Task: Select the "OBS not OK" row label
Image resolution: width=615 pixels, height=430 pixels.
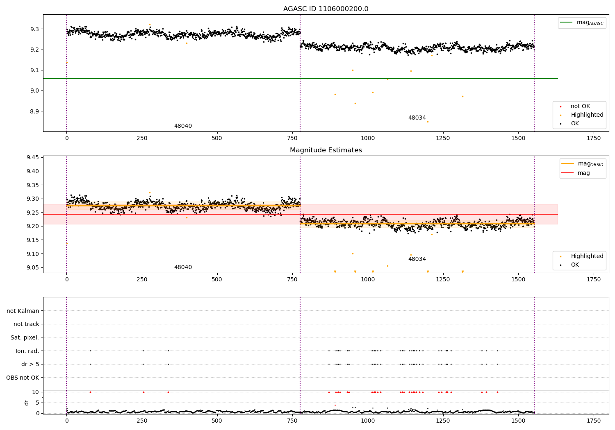Action: [x=23, y=378]
